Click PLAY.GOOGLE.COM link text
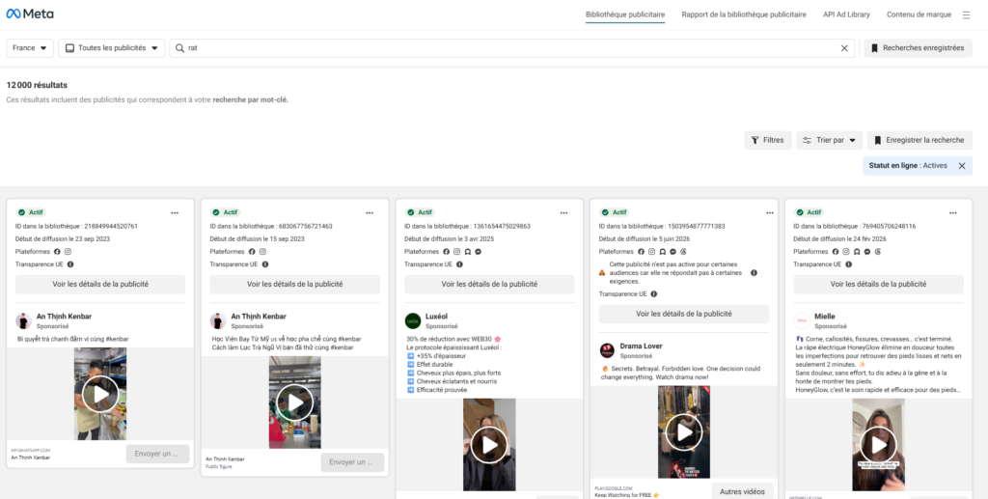Image resolution: width=988 pixels, height=499 pixels. [612, 488]
